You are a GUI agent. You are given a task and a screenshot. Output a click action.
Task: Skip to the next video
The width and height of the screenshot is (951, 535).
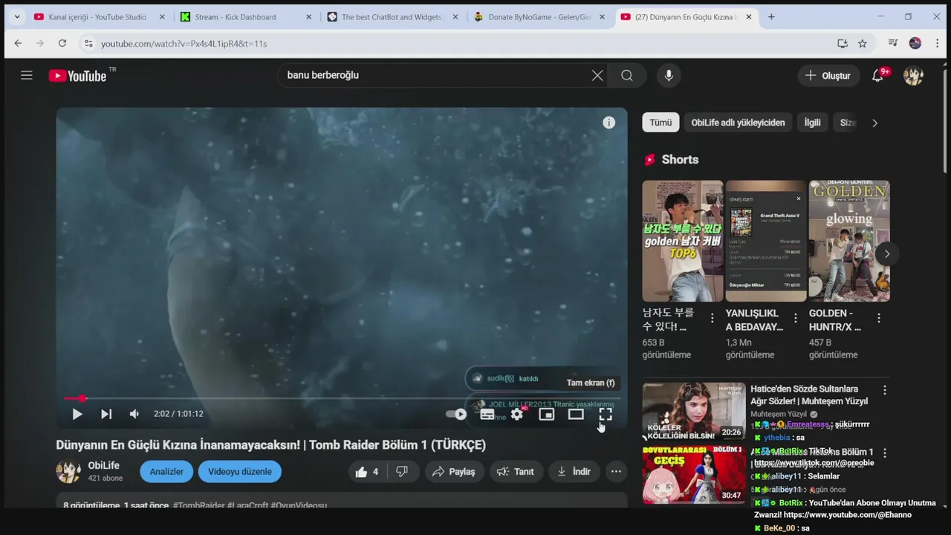106,414
